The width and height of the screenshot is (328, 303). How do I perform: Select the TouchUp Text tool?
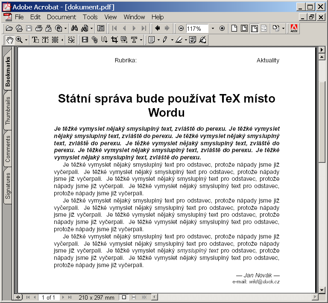pyautogui.click(x=134, y=40)
